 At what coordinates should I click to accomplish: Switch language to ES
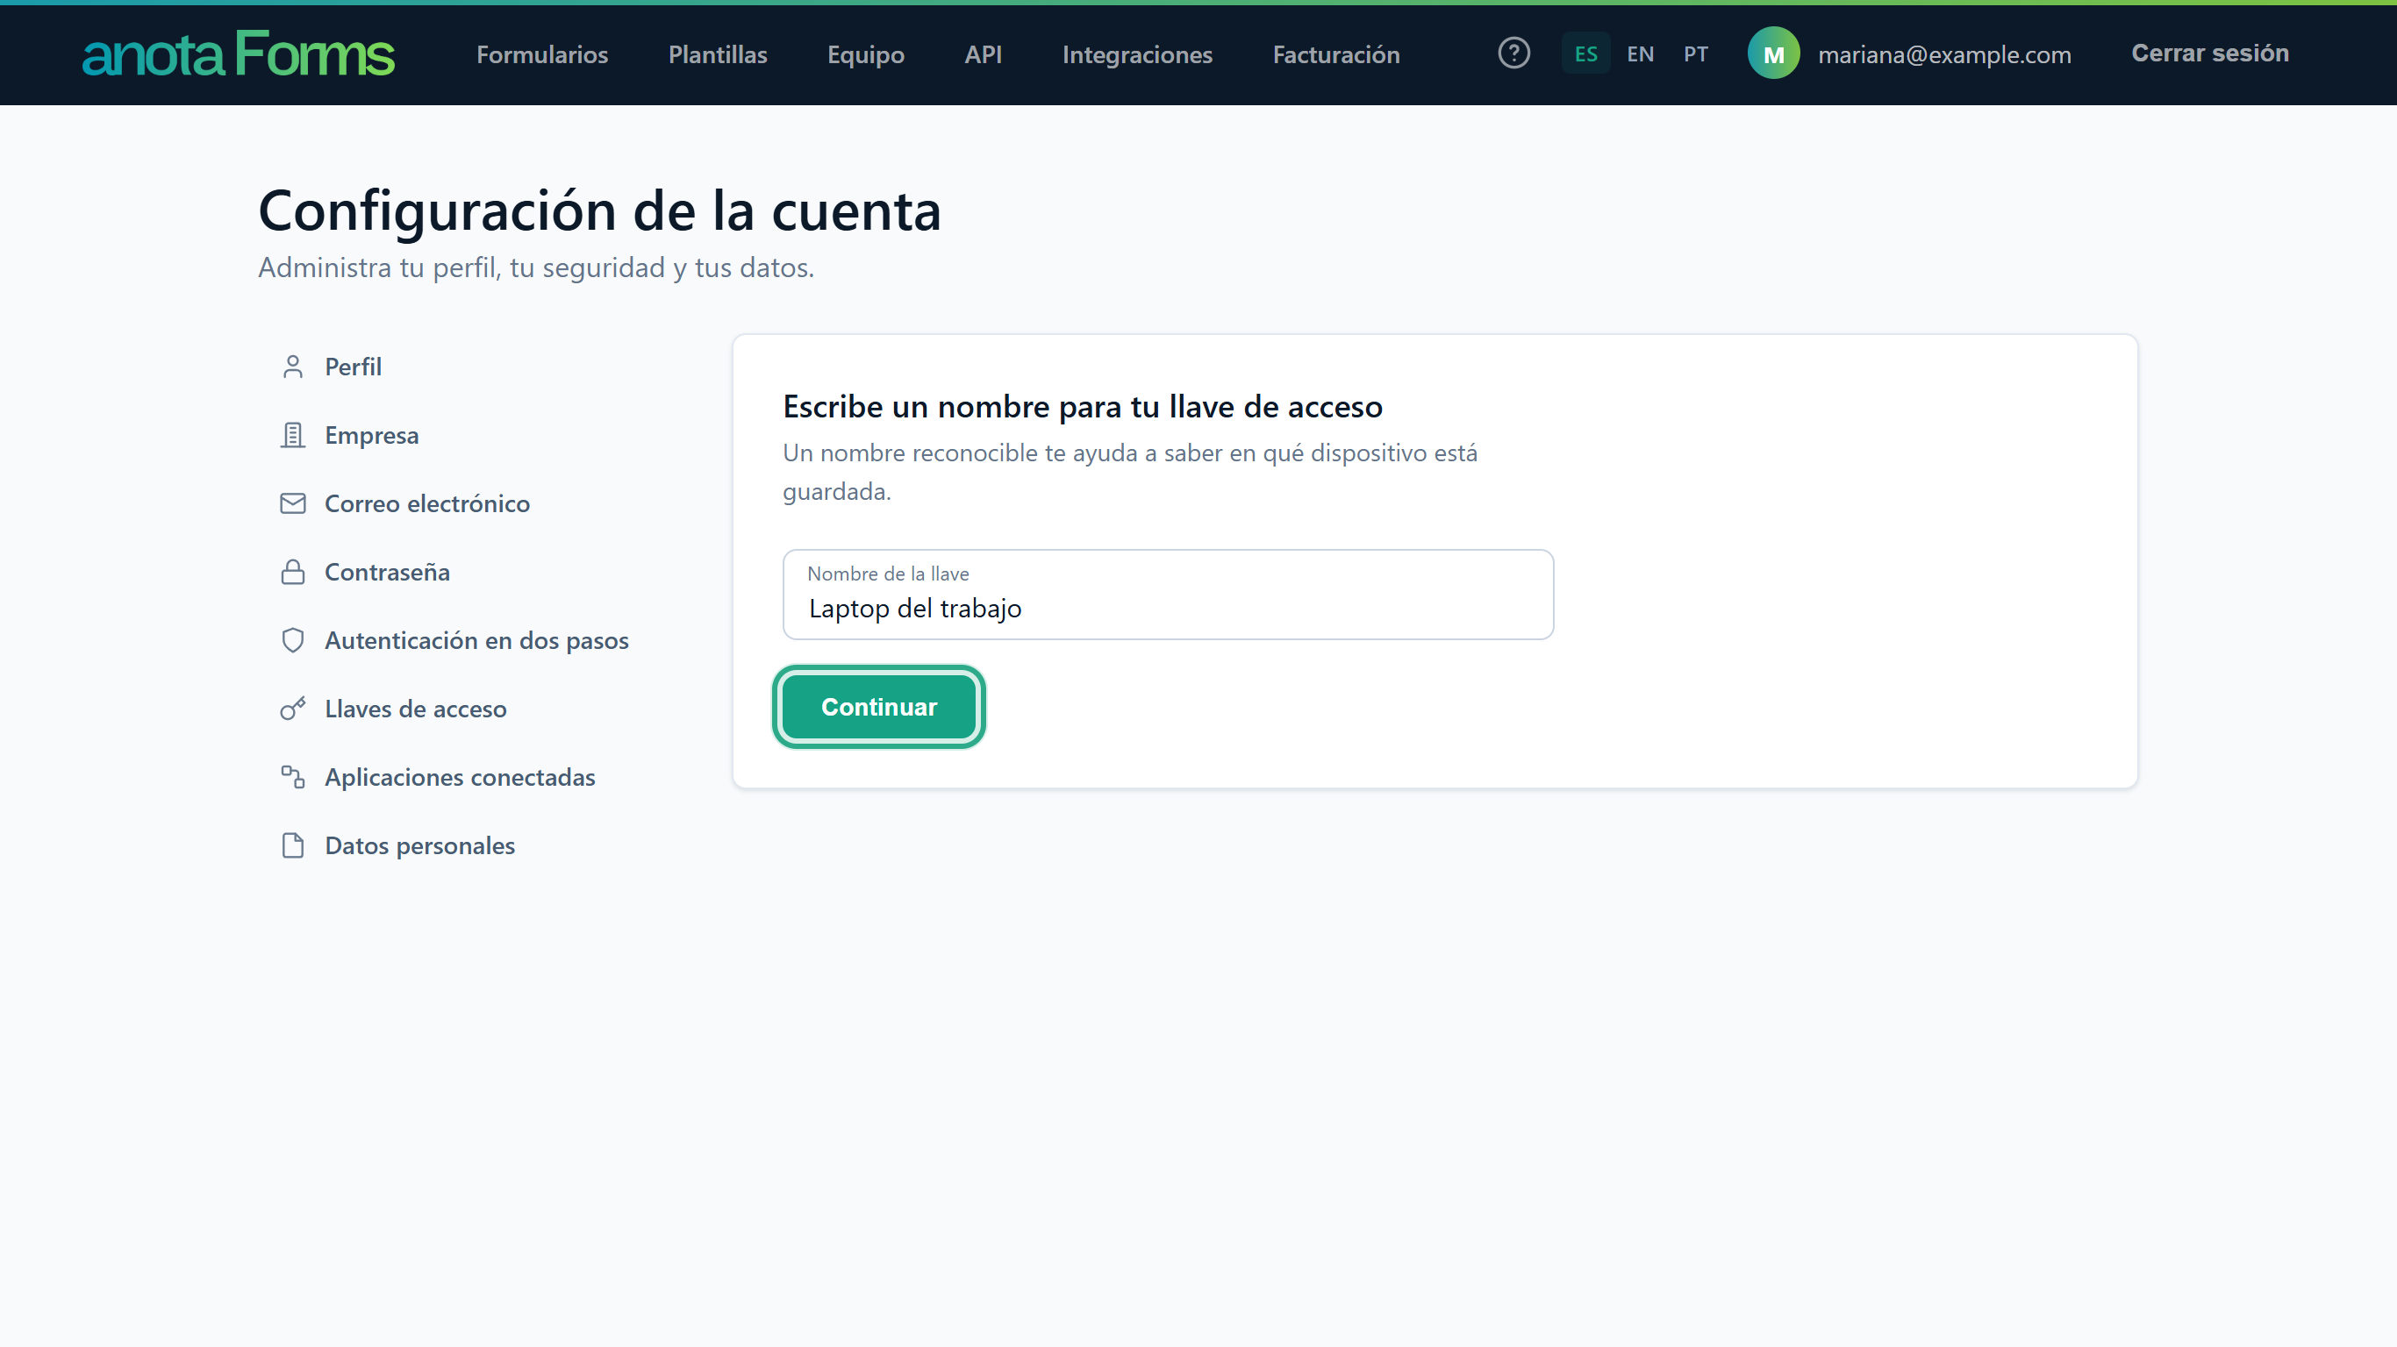point(1585,54)
